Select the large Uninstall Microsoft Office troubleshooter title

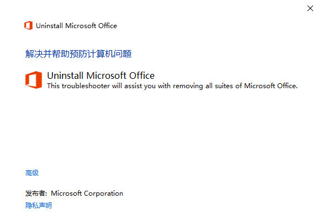[x=100, y=76]
